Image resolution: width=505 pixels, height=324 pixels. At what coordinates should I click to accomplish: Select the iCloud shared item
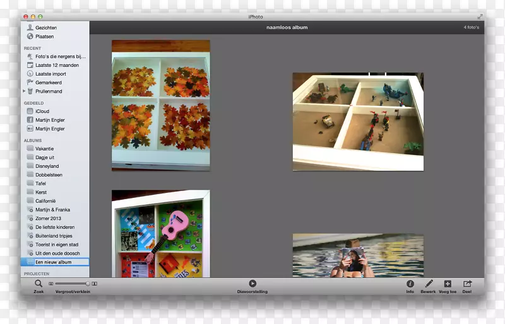42,111
